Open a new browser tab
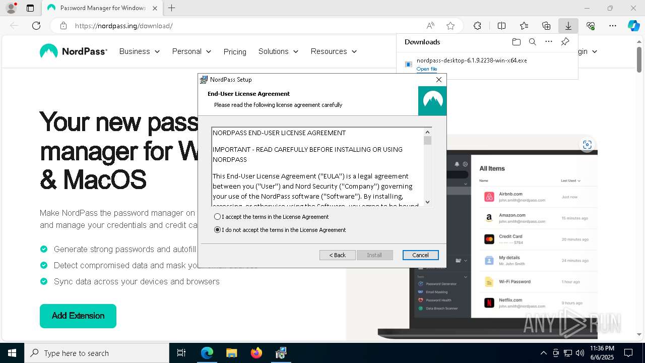Screen dimensions: 645x363 172,8
